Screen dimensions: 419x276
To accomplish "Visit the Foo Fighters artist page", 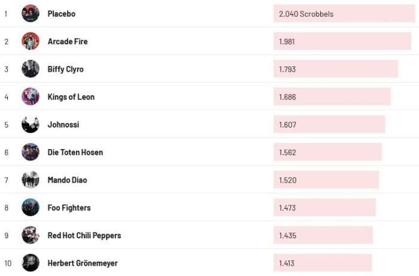I will 69,208.
